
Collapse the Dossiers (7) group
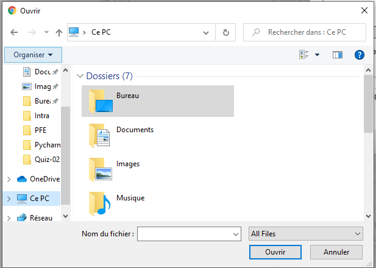coord(80,77)
